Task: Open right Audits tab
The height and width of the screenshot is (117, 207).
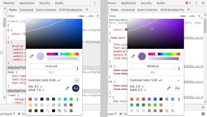Action: 161,3
